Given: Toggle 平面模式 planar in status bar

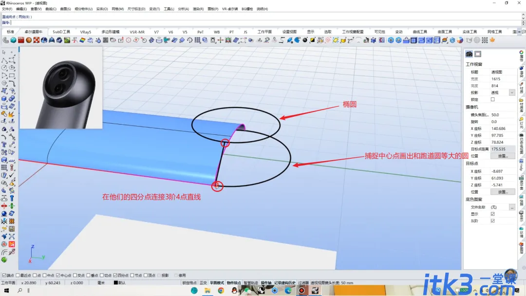Looking at the screenshot, I should click(x=217, y=283).
